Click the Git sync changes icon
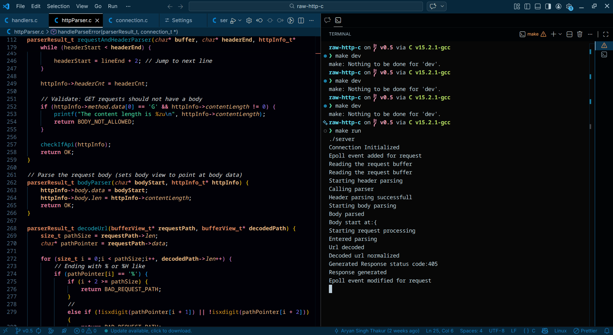This screenshot has width=613, height=335. coord(39,331)
